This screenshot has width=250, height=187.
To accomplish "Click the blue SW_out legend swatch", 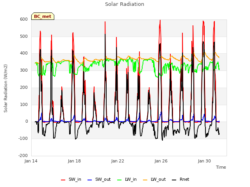I will coord(90,180).
